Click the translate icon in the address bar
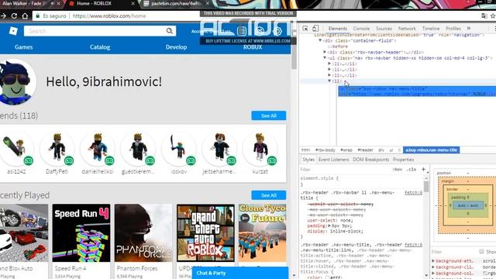Image resolution: width=496 pixels, height=279 pixels. tap(484, 15)
